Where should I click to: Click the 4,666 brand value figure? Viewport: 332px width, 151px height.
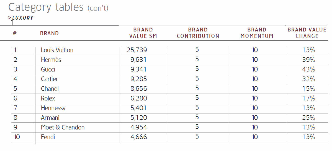(138, 137)
